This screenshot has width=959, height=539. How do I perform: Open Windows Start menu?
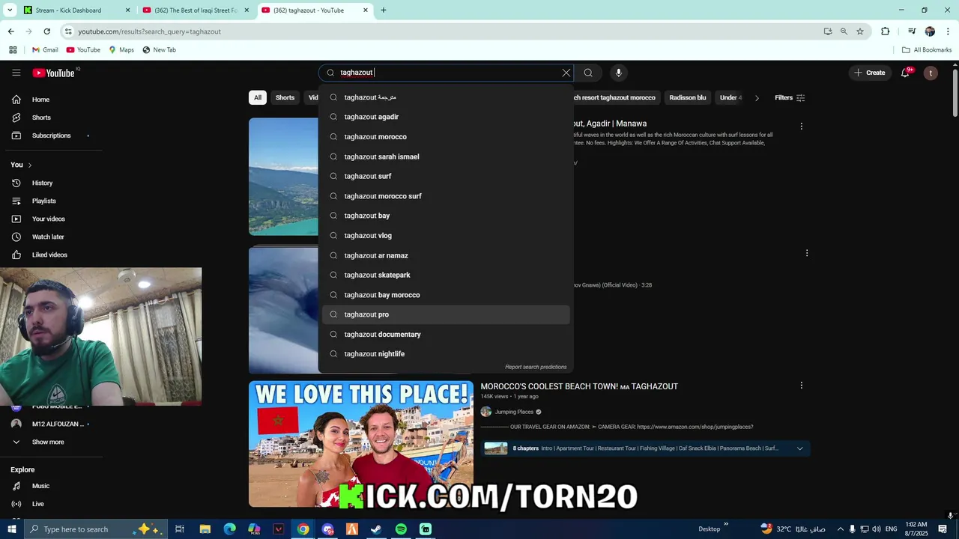[11, 529]
